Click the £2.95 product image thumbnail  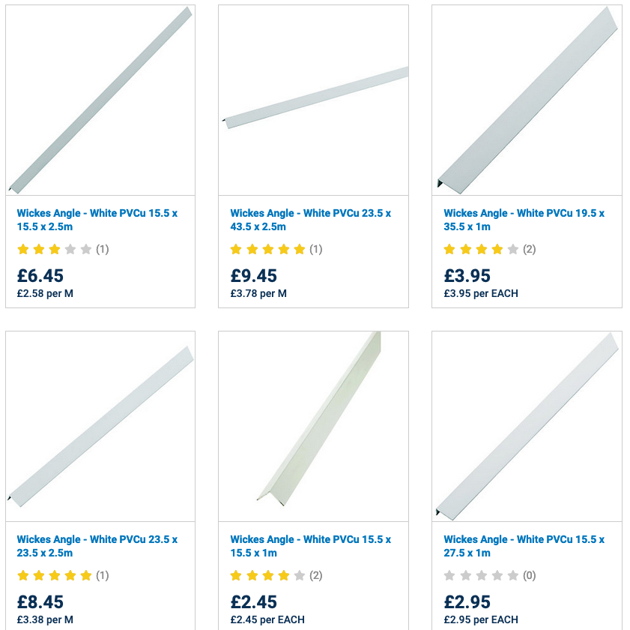[x=527, y=426]
